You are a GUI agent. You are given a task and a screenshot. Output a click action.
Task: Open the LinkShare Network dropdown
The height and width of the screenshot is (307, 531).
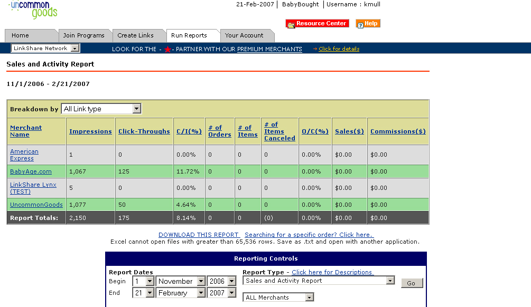click(x=45, y=49)
